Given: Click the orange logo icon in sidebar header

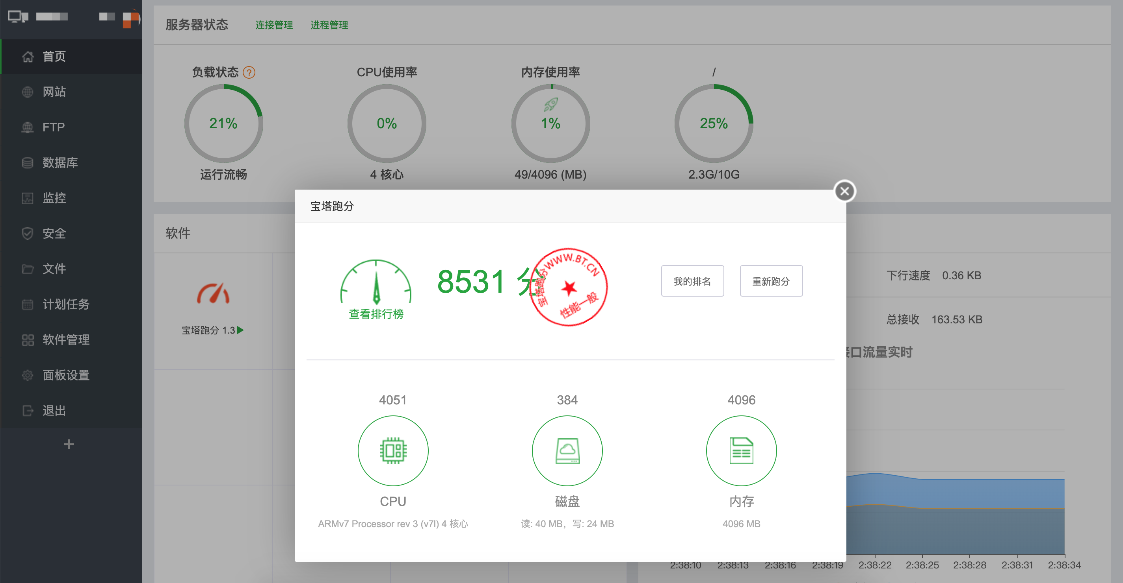Looking at the screenshot, I should click(x=131, y=20).
